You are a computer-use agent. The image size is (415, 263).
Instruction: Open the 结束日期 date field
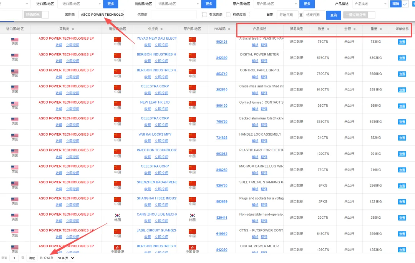pos(314,15)
